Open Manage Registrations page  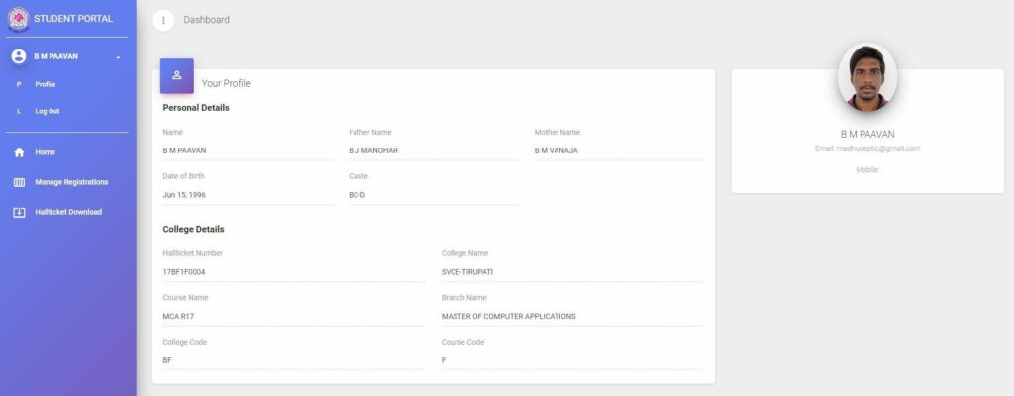[71, 182]
